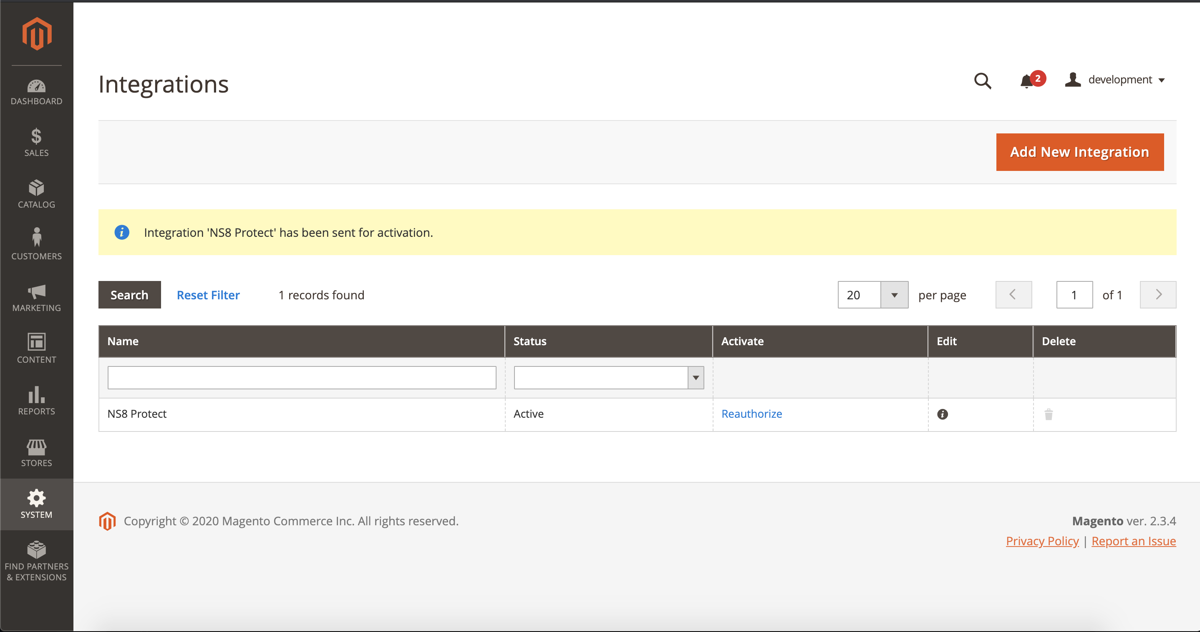Click Add New Integration button

tap(1079, 152)
